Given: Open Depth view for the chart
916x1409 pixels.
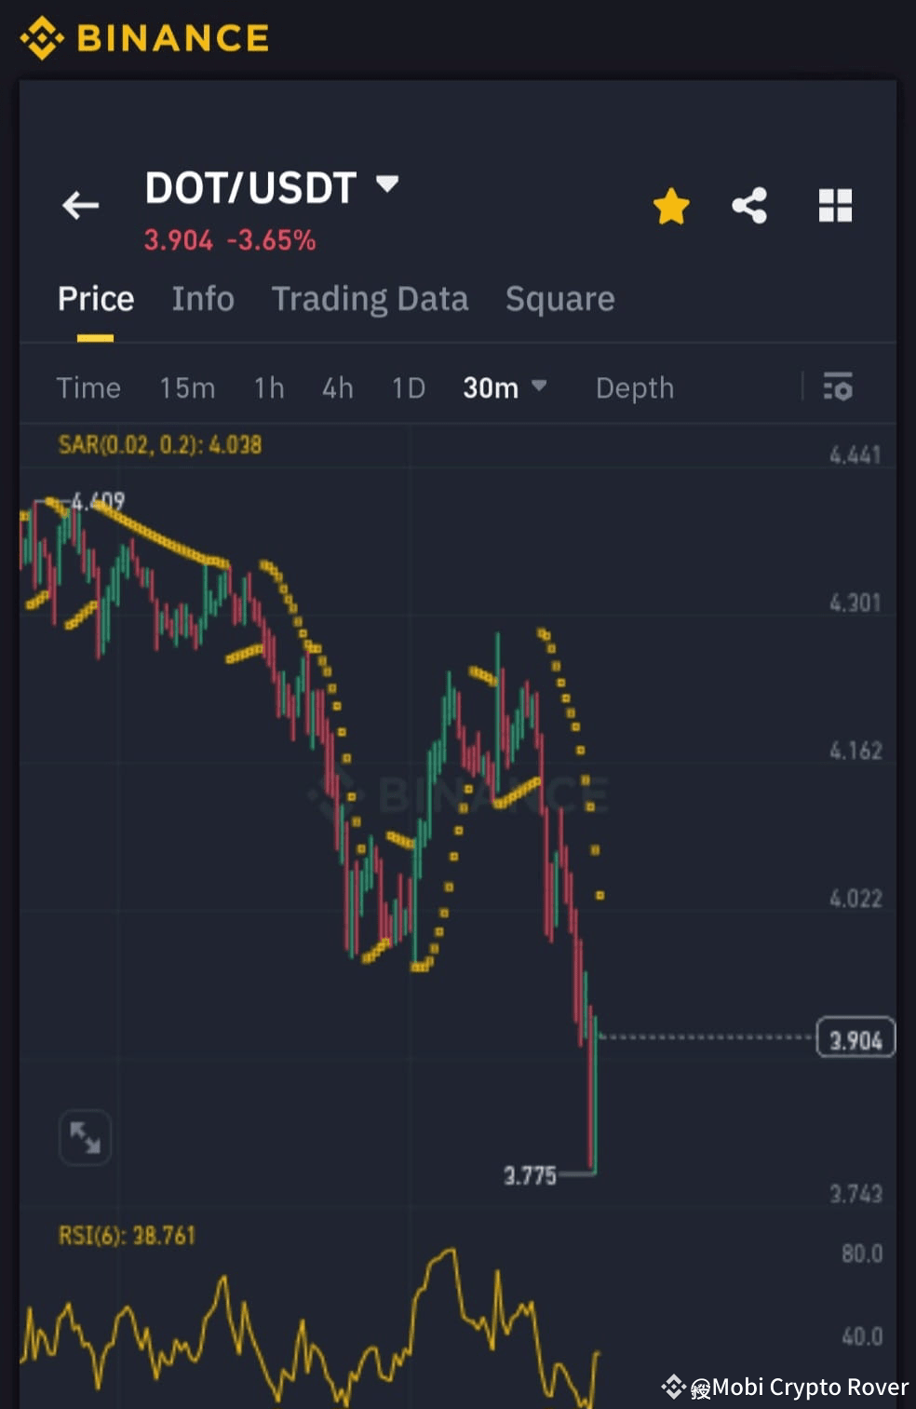Looking at the screenshot, I should 634,387.
